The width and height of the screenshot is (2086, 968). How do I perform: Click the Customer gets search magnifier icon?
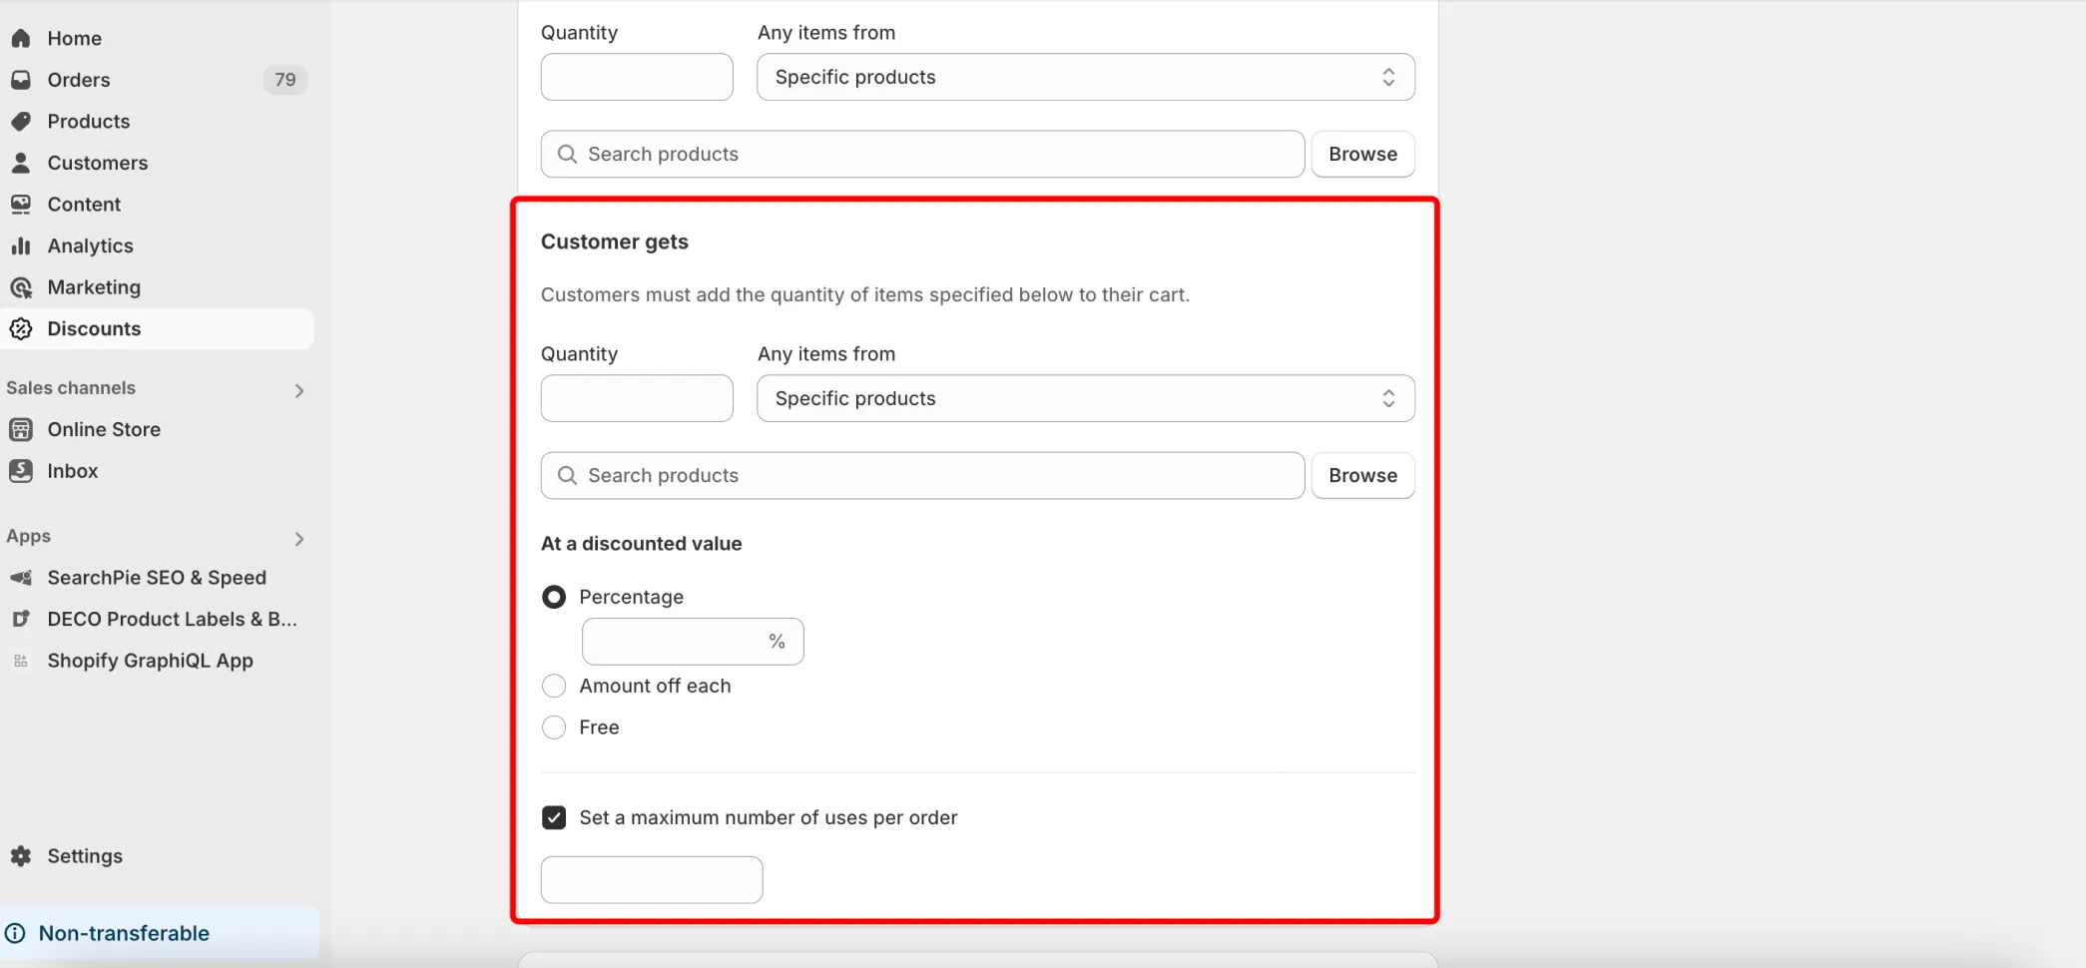click(567, 475)
